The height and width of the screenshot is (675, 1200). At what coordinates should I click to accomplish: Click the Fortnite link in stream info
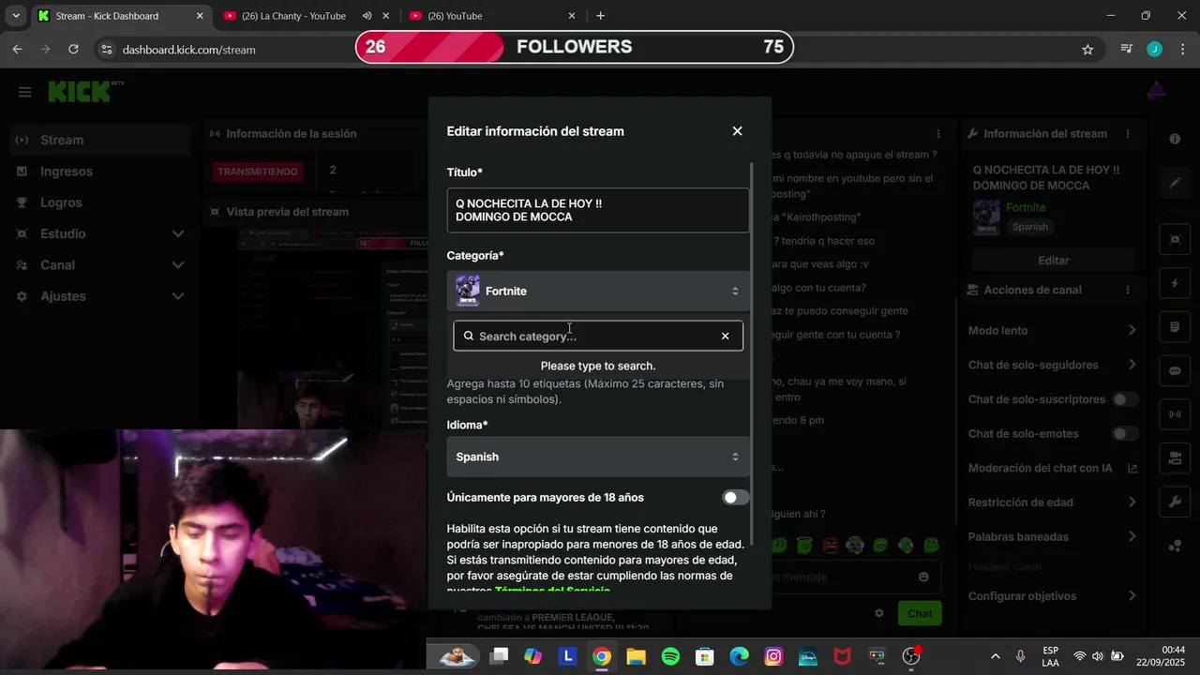click(1026, 207)
